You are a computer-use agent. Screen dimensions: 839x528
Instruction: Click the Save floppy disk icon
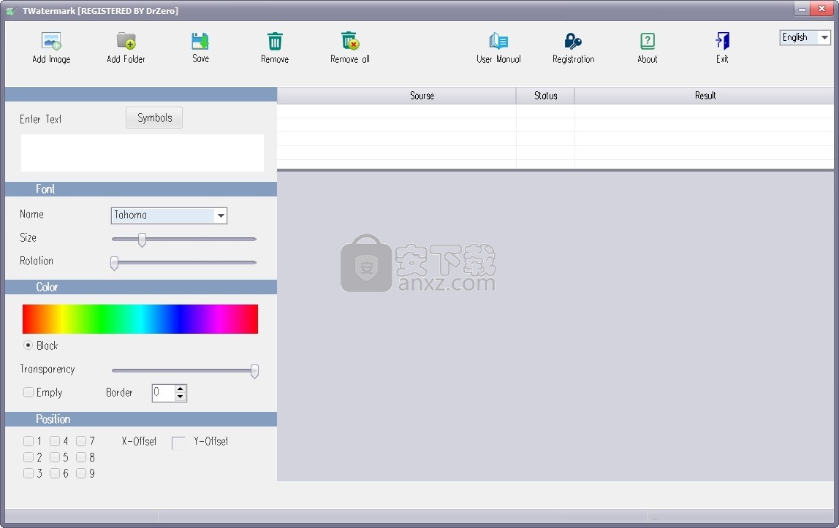(200, 41)
